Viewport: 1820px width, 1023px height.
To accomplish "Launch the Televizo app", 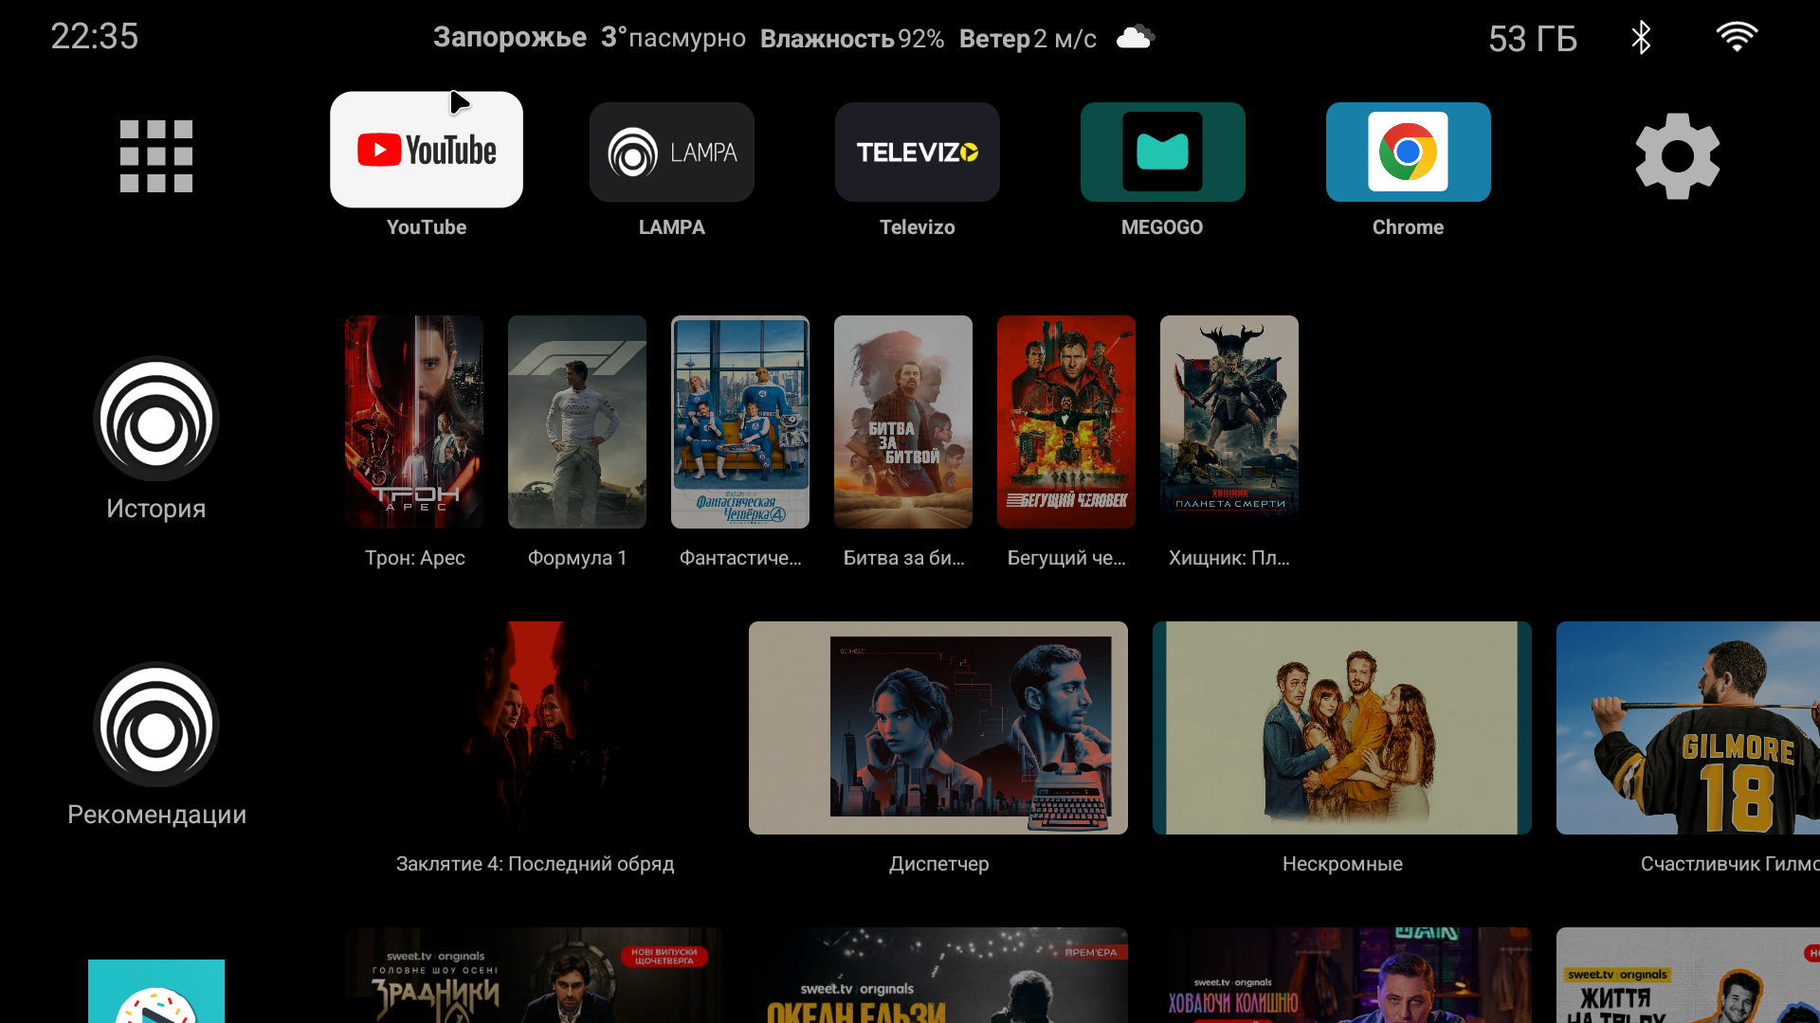I will tap(917, 153).
